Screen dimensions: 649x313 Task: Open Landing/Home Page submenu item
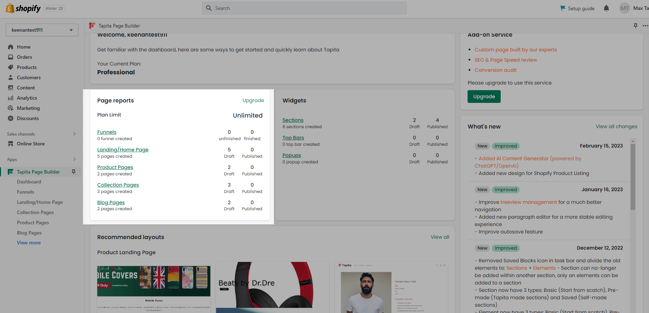40,202
